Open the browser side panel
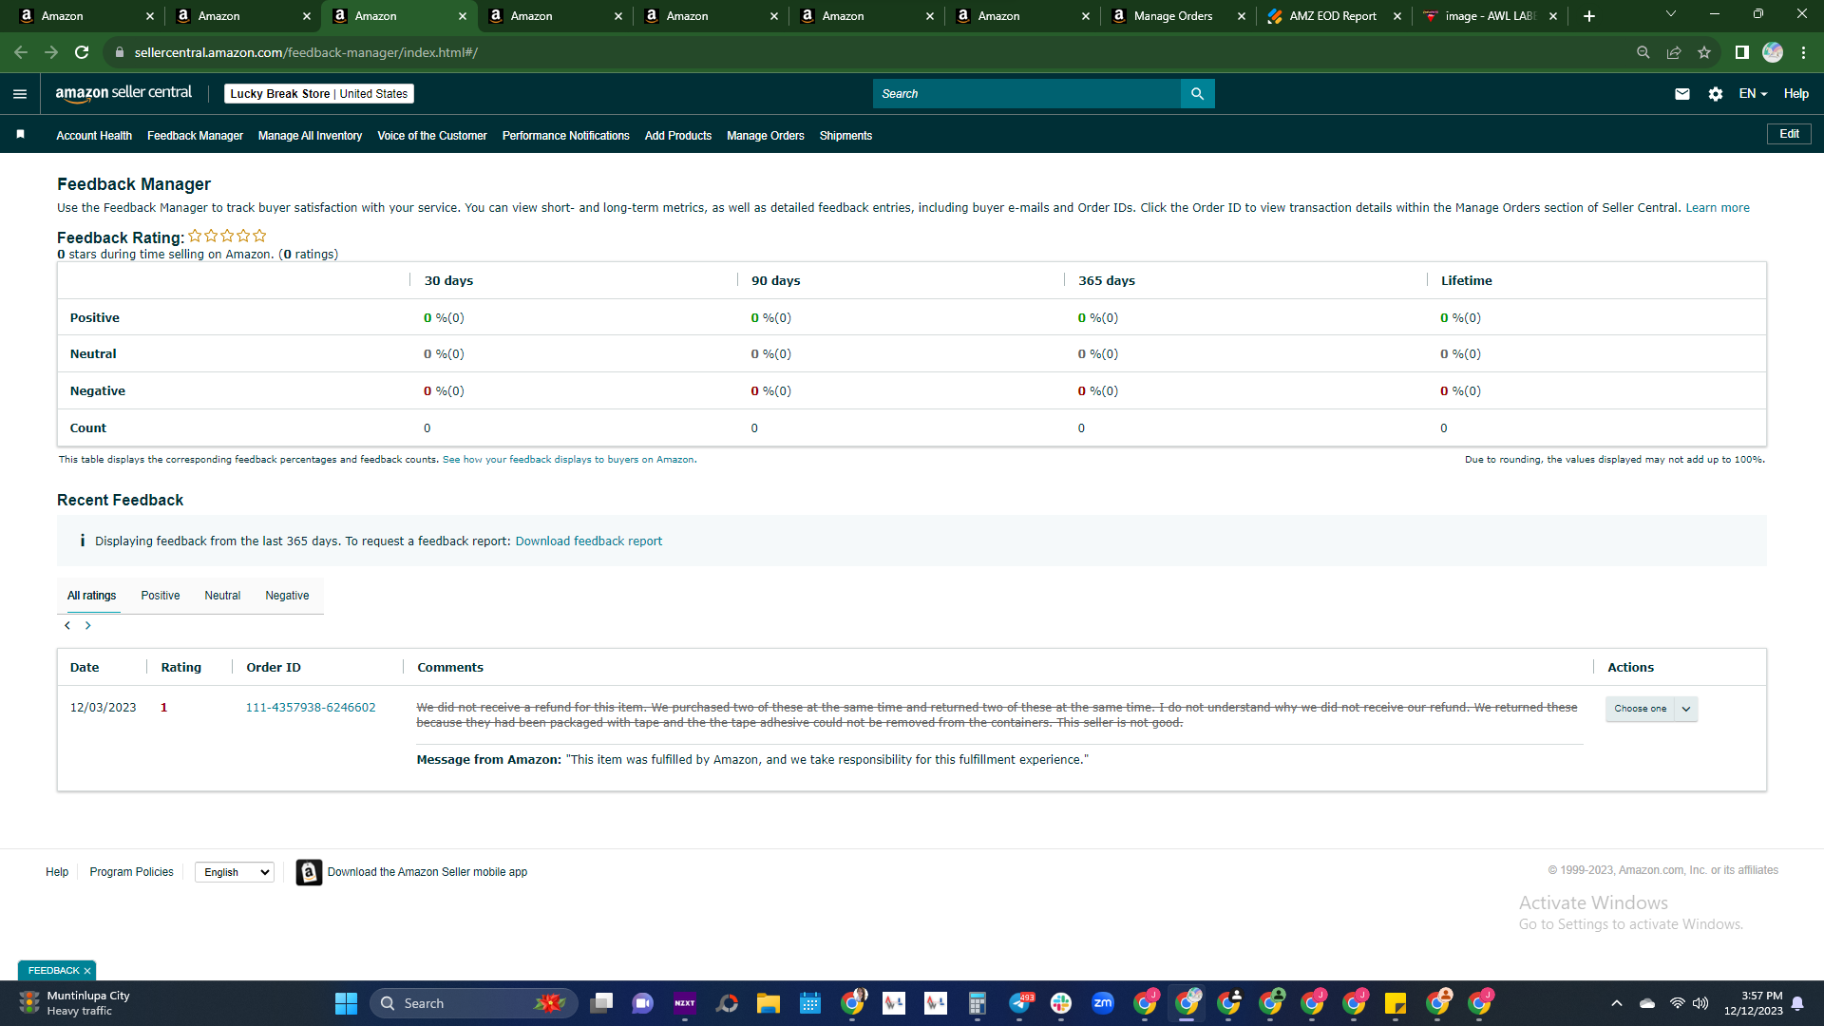The width and height of the screenshot is (1824, 1026). [x=1742, y=52]
